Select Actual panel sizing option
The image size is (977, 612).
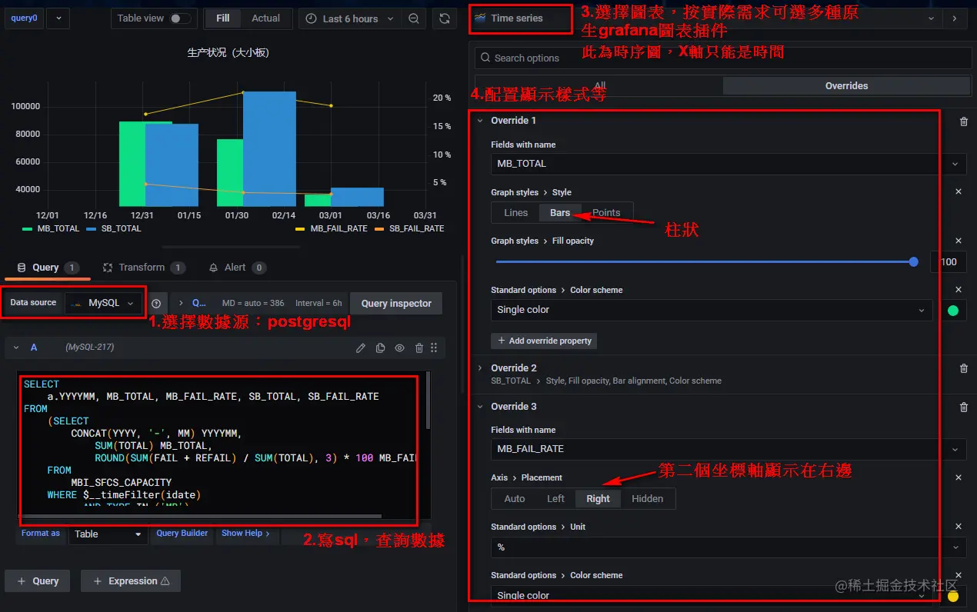tap(266, 18)
